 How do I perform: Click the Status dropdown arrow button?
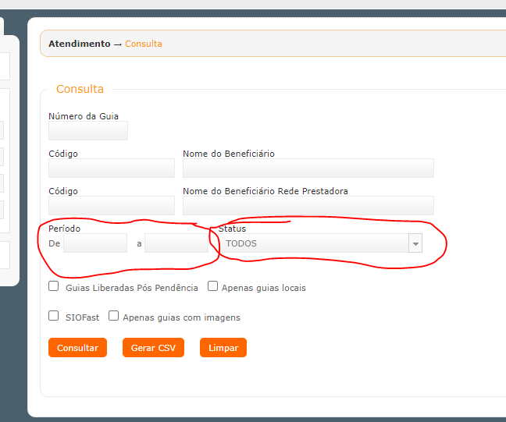415,243
